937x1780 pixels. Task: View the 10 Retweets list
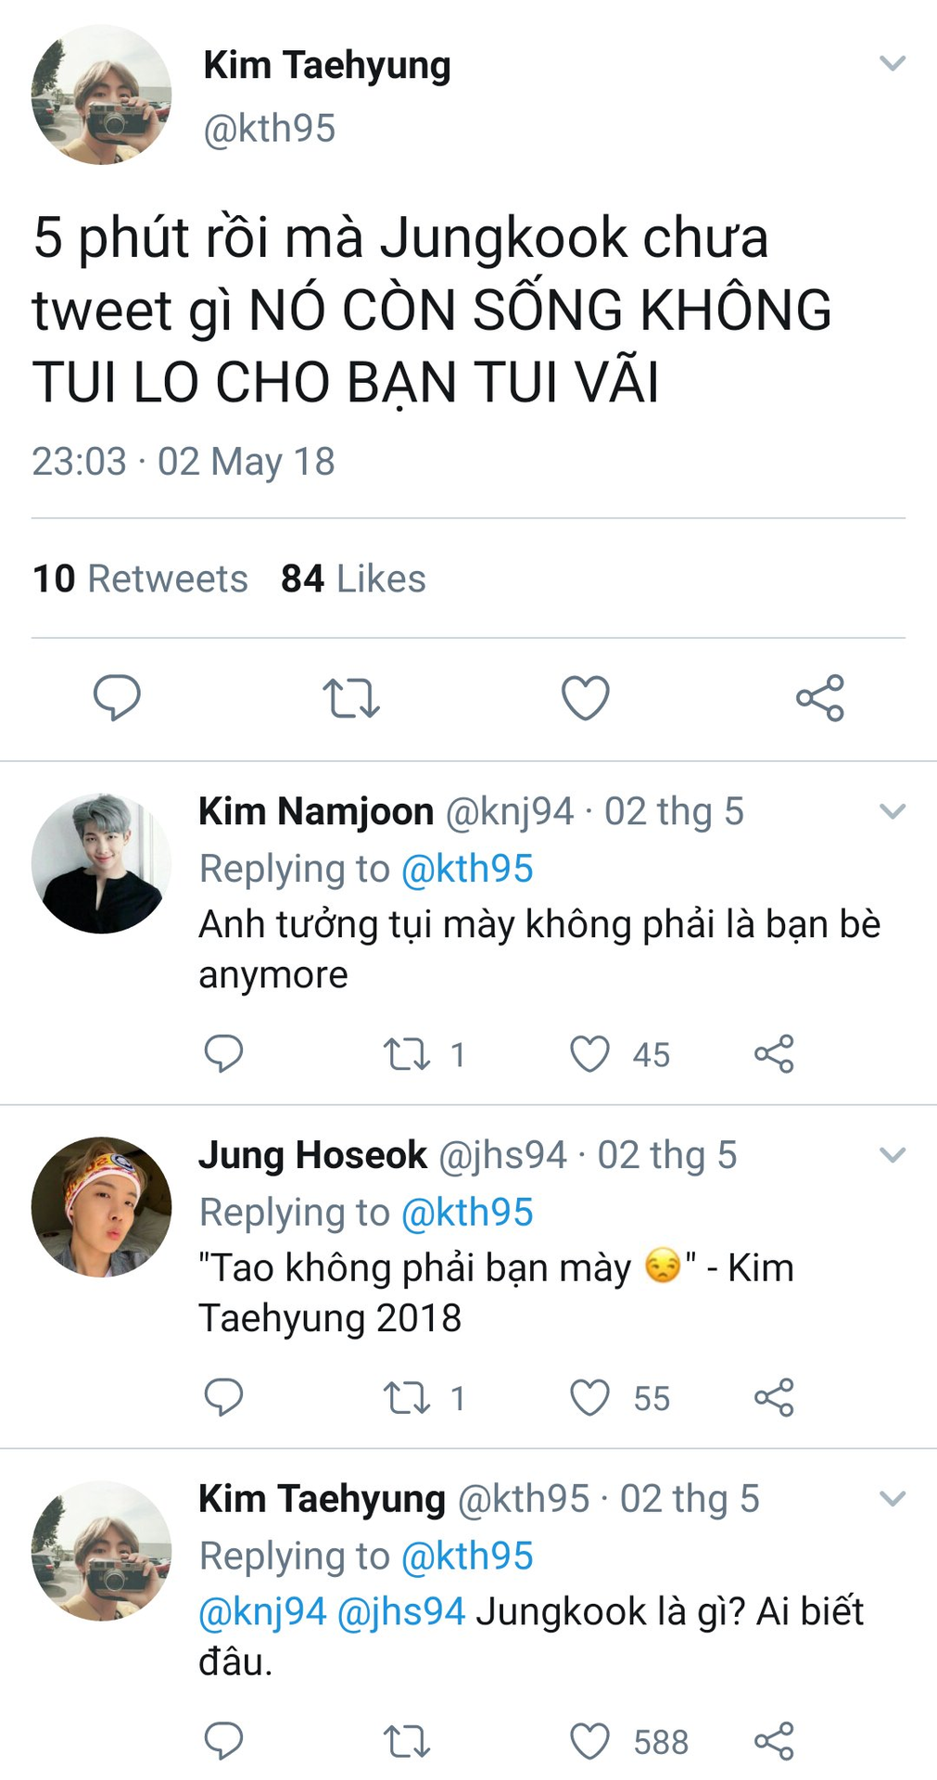(140, 578)
